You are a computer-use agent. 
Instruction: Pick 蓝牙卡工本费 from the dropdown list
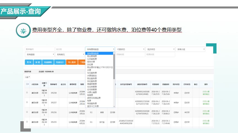click(93, 106)
